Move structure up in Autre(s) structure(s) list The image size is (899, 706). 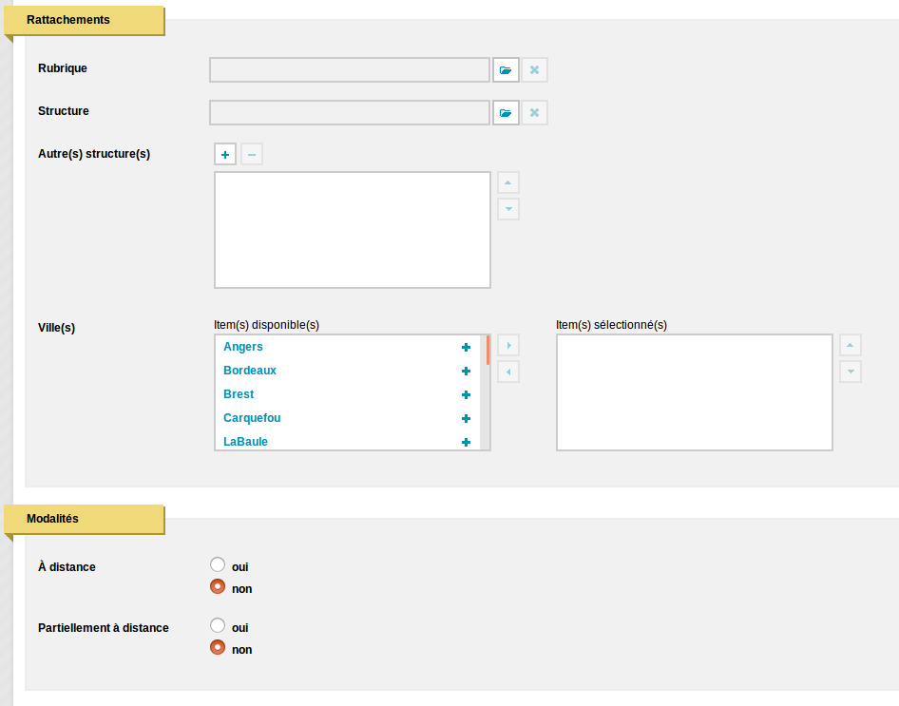tap(508, 182)
